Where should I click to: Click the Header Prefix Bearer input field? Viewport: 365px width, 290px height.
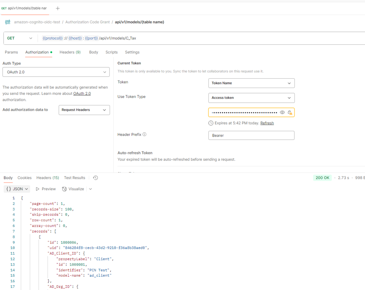[x=251, y=135]
